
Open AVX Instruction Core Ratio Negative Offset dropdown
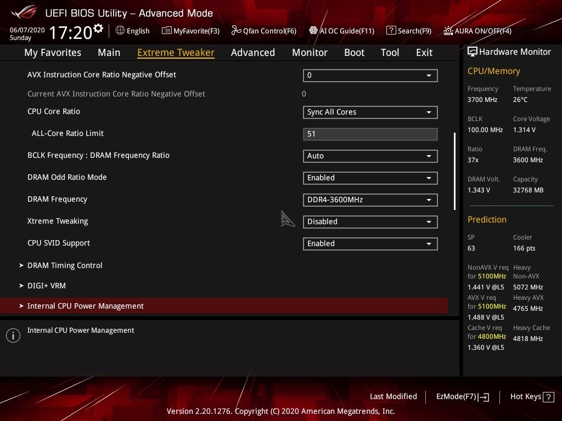pos(370,76)
